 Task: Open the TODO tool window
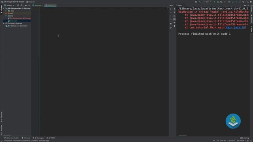point(51,138)
